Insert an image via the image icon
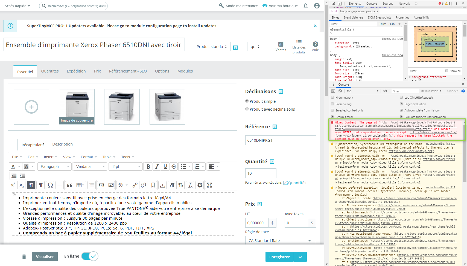This screenshot has height=266, width=467. (111, 185)
